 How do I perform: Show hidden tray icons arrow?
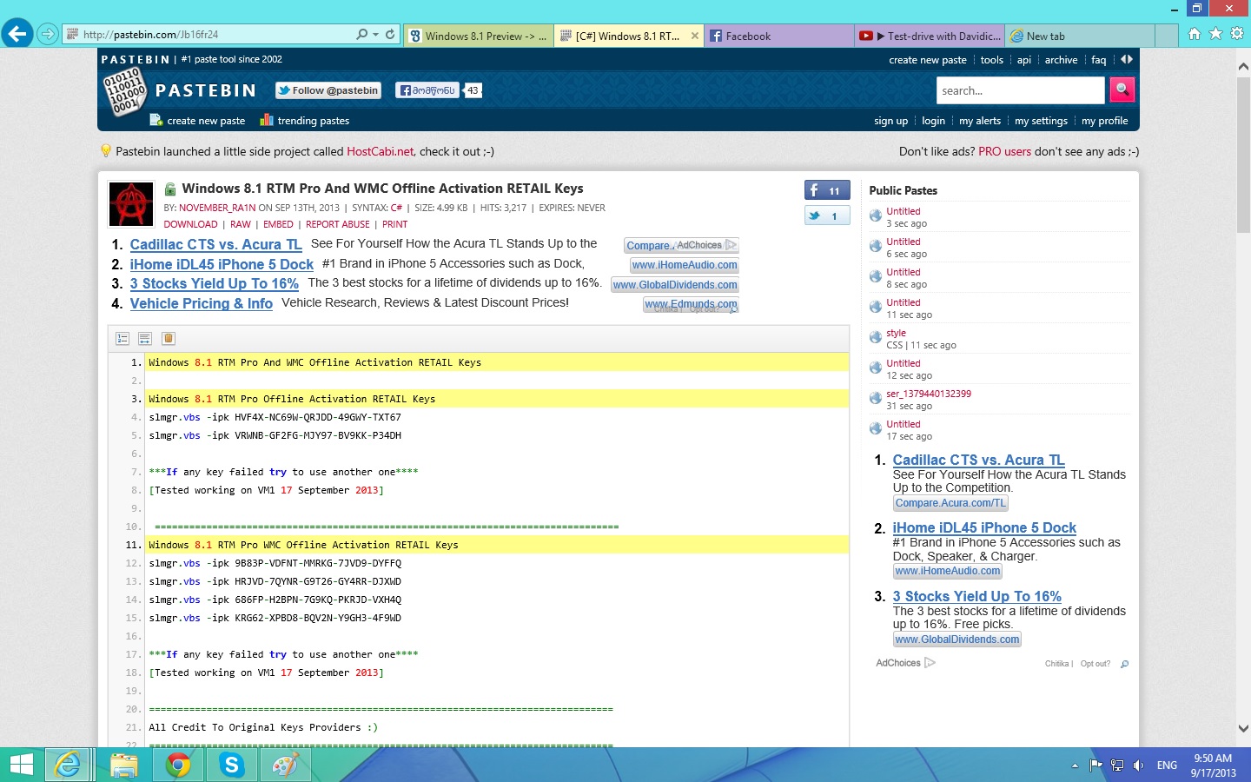point(1075,765)
